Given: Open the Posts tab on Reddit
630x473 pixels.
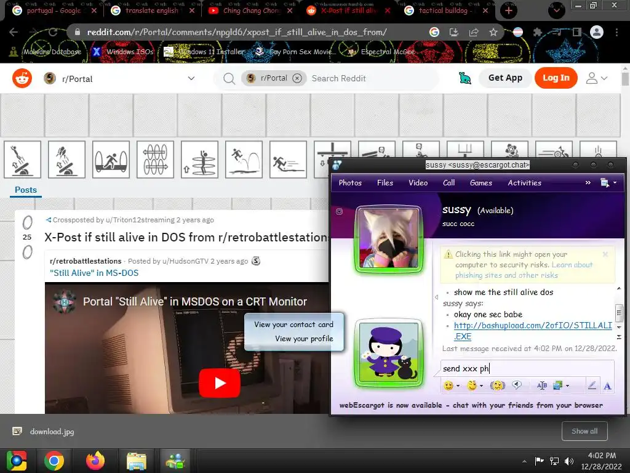Looking at the screenshot, I should 26,190.
